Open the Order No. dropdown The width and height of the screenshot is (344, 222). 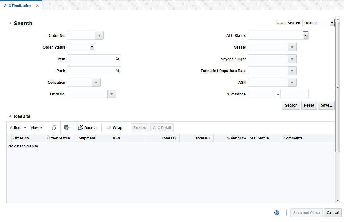coord(99,35)
